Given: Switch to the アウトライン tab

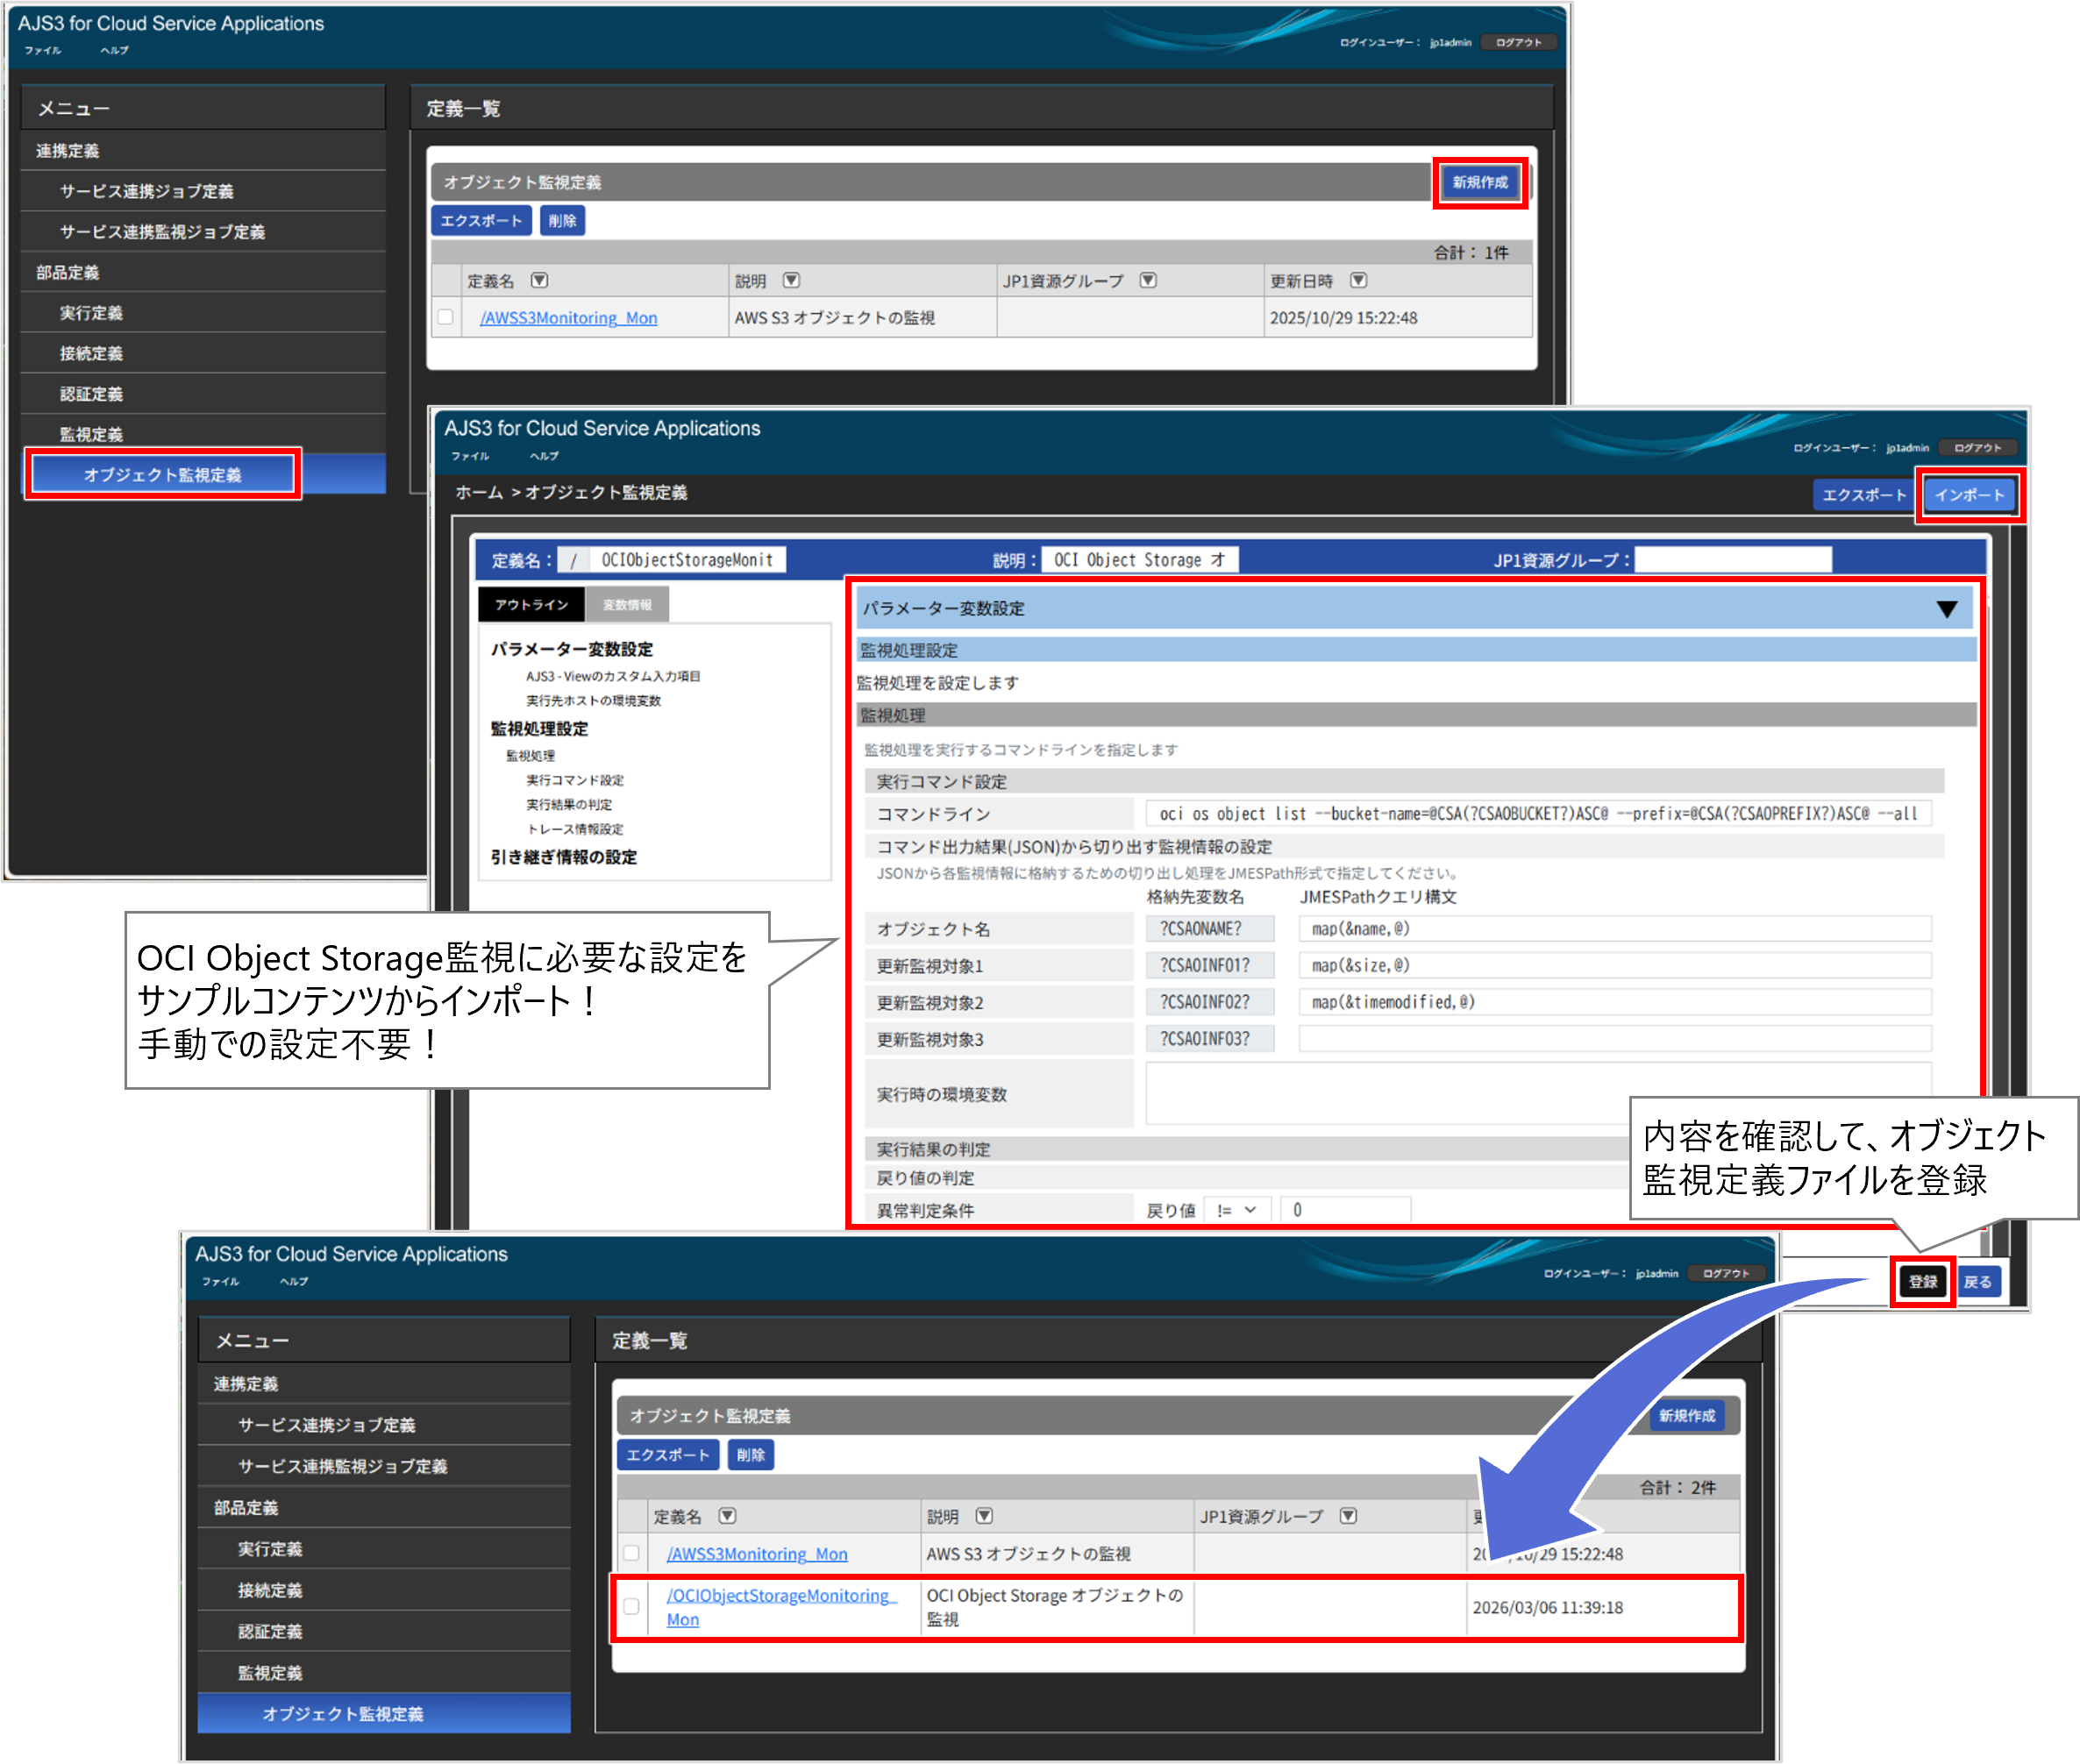Looking at the screenshot, I should point(531,605).
